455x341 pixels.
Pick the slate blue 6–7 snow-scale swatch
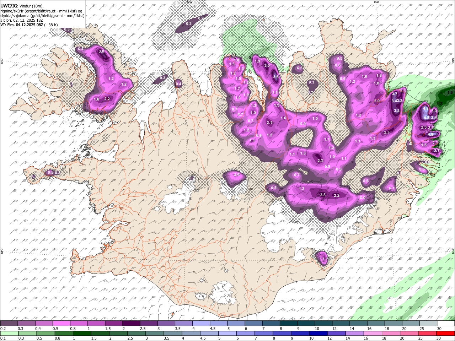pyautogui.click(x=254, y=323)
